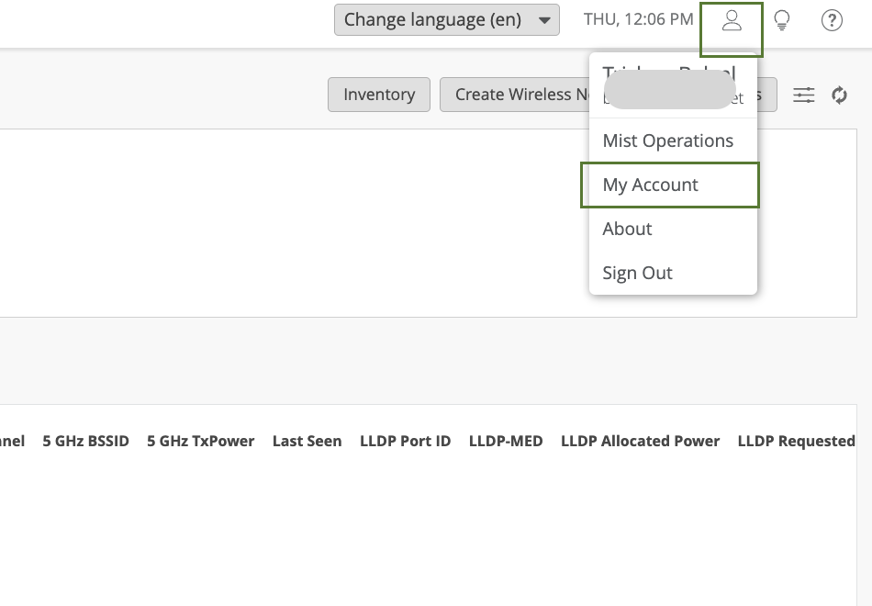Image resolution: width=872 pixels, height=606 pixels.
Task: Select Mist Operations from user menu
Action: pos(668,140)
